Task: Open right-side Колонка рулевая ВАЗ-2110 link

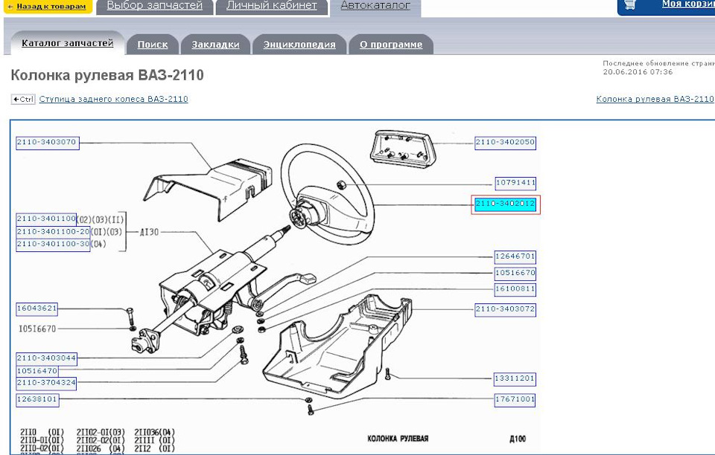Action: coord(655,99)
